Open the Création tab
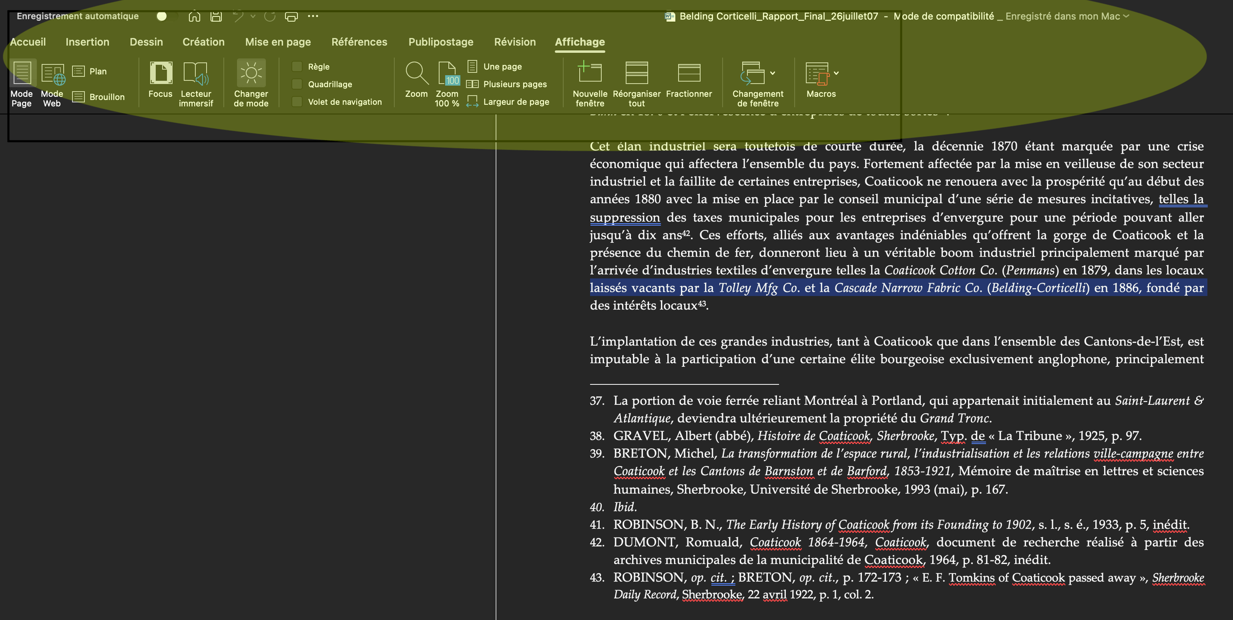Viewport: 1233px width, 620px height. click(203, 42)
